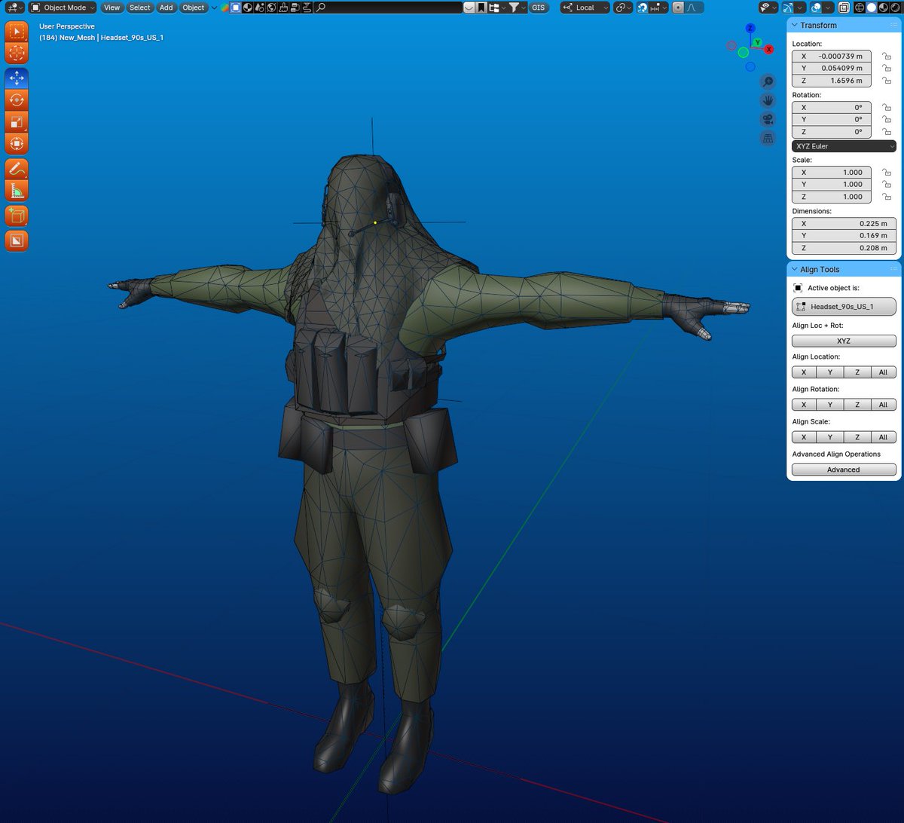The image size is (904, 823).
Task: Toggle show gizmos button
Action: [789, 8]
